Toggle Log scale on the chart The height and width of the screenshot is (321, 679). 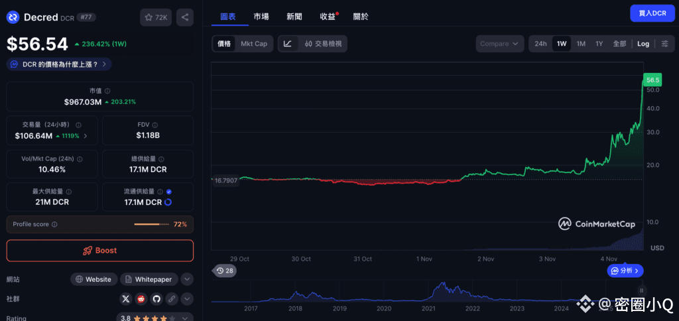[x=643, y=44]
